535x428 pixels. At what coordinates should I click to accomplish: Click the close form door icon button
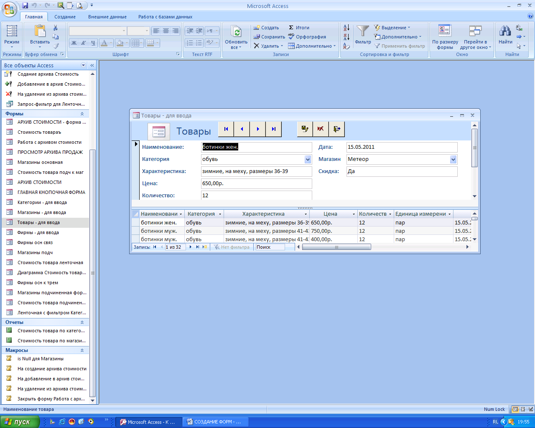(337, 129)
